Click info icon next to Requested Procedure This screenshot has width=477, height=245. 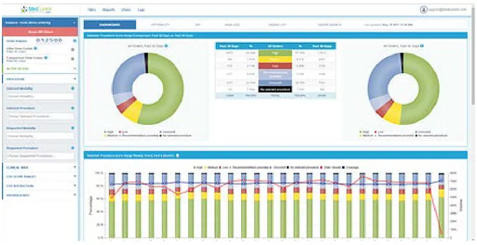[x=73, y=148]
